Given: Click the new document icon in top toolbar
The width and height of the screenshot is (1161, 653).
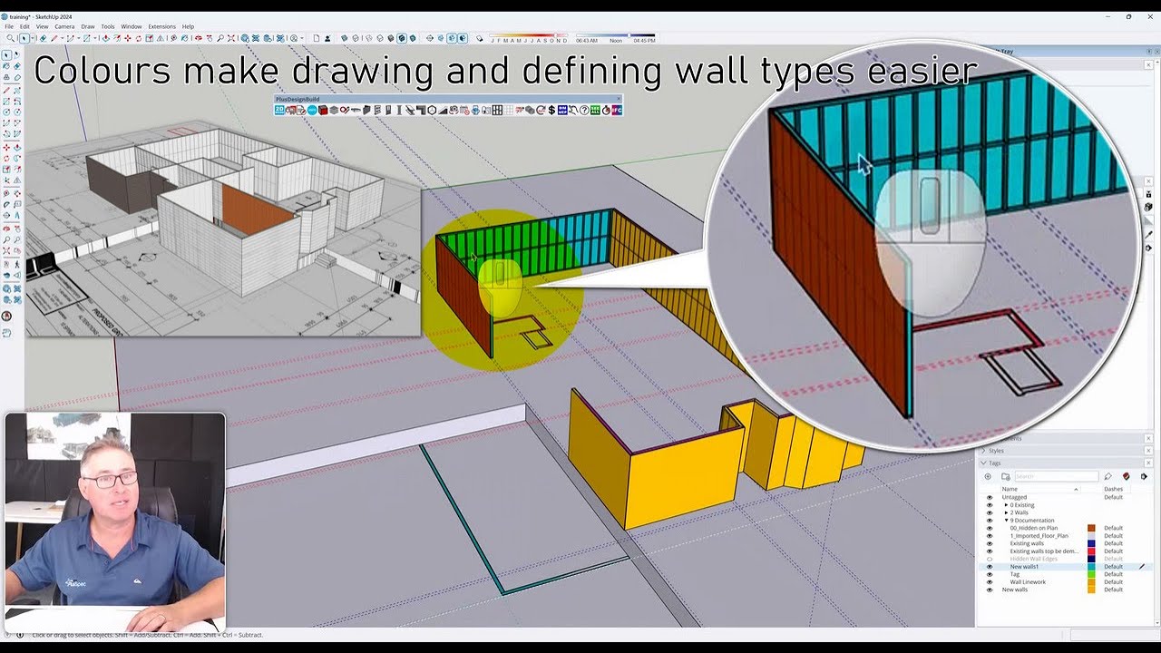Looking at the screenshot, I should tap(317, 38).
